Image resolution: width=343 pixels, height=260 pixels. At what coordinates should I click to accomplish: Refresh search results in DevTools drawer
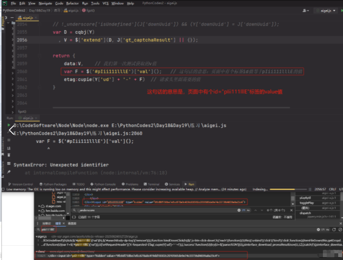click(x=334, y=229)
